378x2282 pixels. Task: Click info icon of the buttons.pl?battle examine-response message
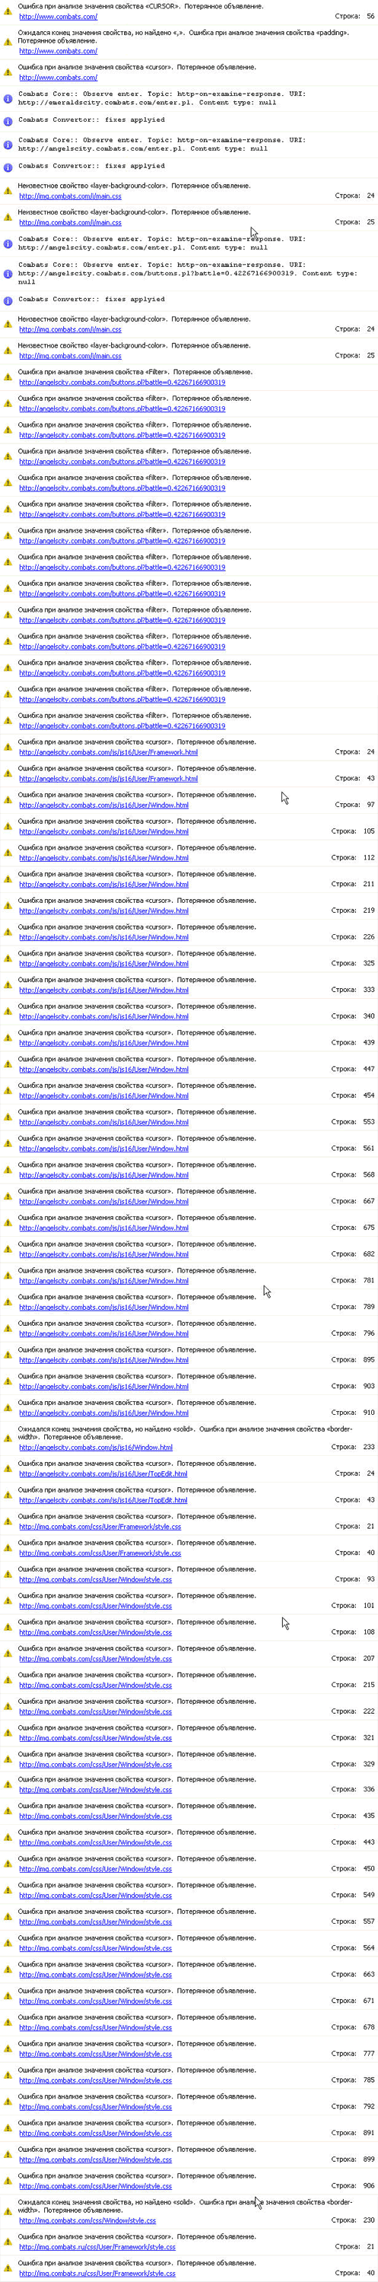tap(8, 273)
